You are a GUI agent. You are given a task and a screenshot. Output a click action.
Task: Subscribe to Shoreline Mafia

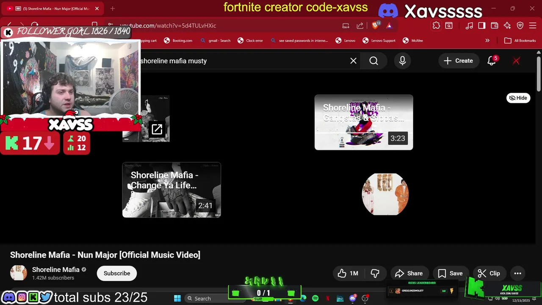(x=117, y=273)
